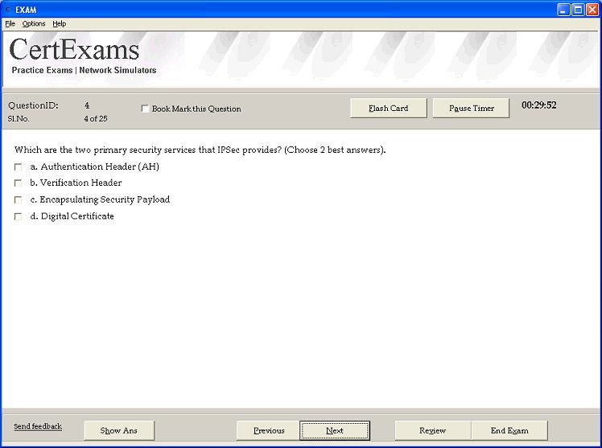This screenshot has height=448, width=602.
Task: Click the 00:29:52 timer display
Action: (538, 105)
